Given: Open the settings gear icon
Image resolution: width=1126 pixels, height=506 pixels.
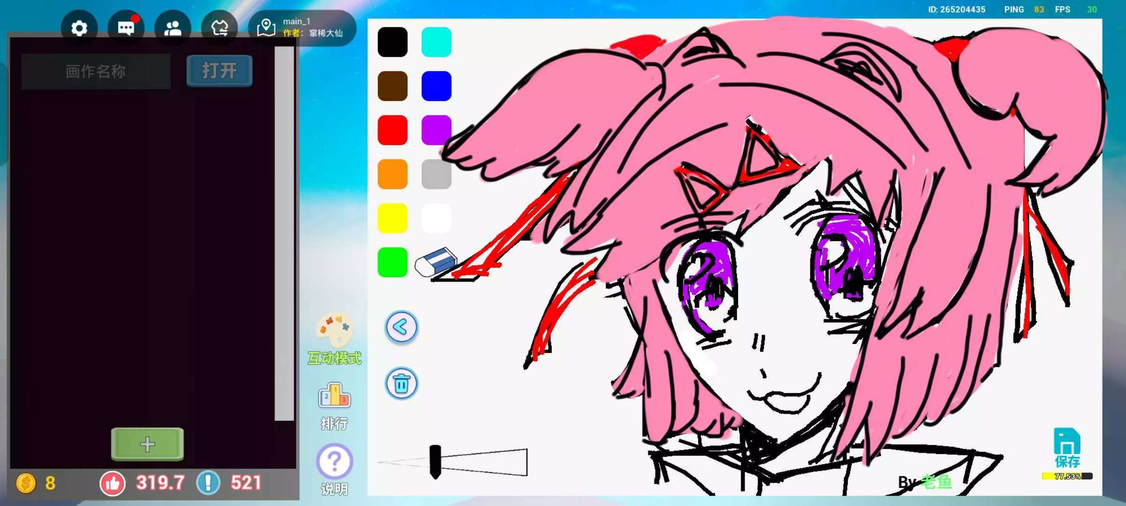Looking at the screenshot, I should coord(79,29).
